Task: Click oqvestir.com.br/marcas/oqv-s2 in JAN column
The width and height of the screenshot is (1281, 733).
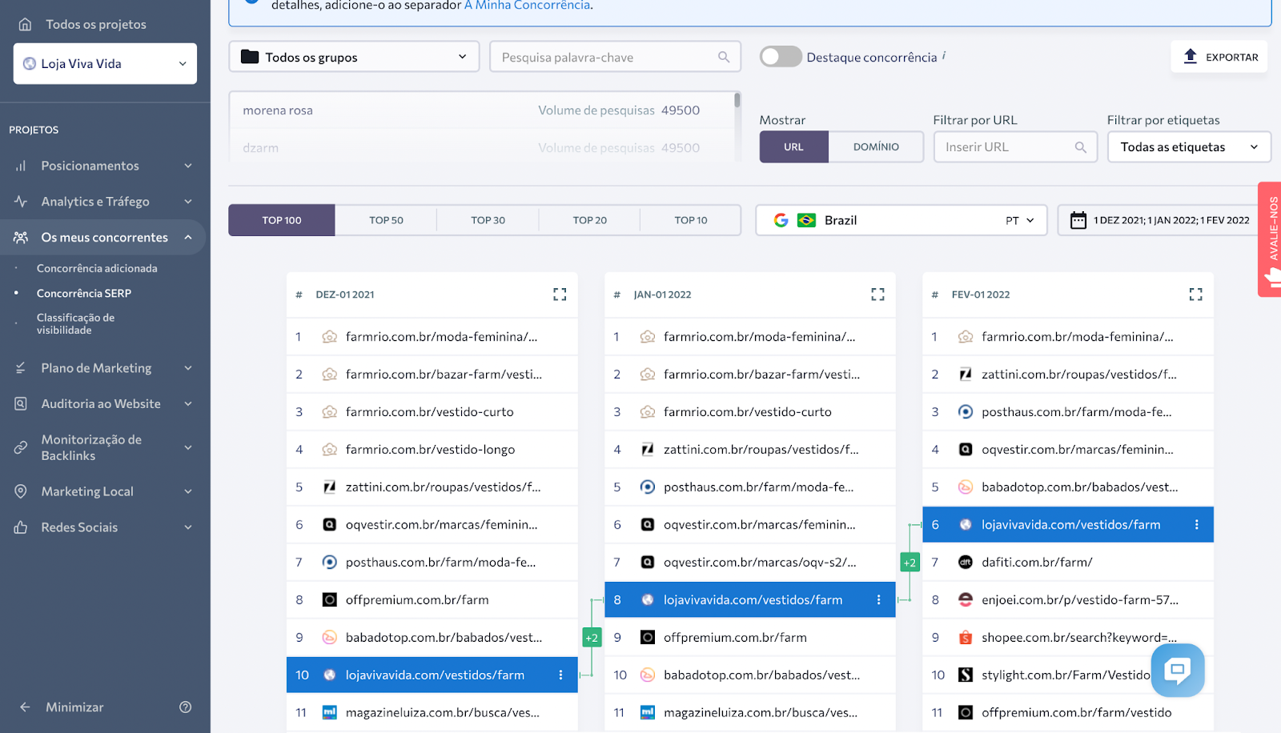Action: (760, 563)
